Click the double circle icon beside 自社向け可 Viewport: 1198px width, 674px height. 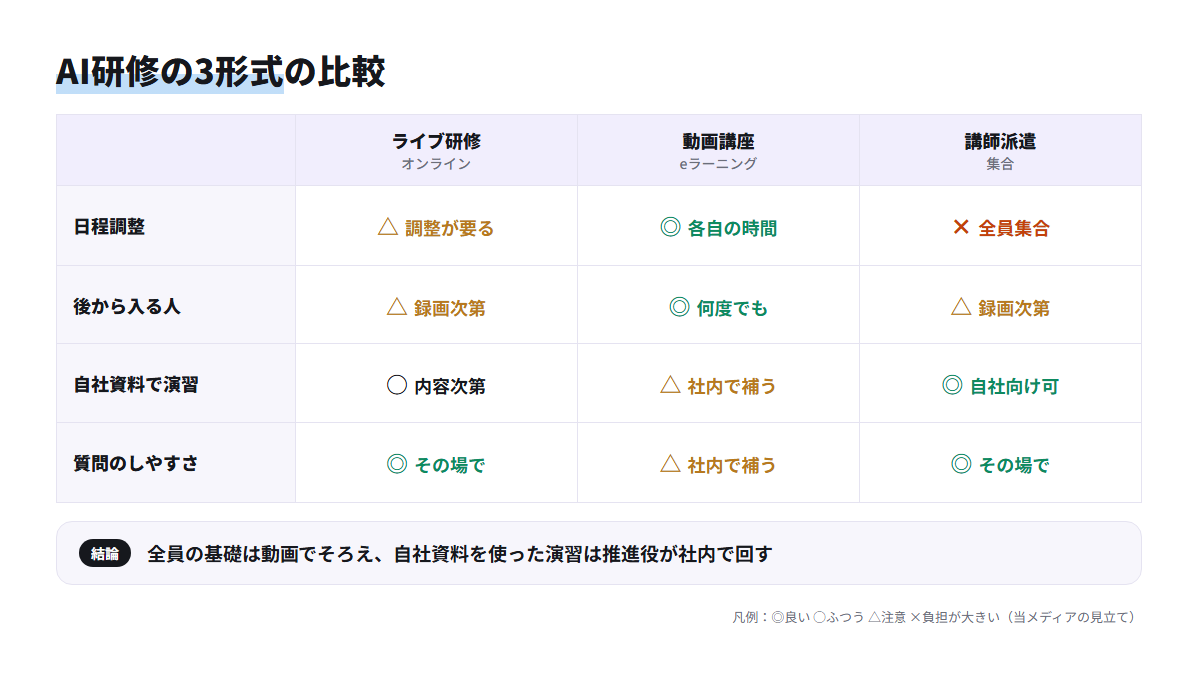pyautogui.click(x=952, y=385)
